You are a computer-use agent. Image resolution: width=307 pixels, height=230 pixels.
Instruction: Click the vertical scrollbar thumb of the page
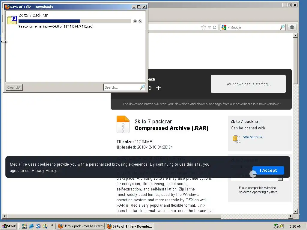coord(295,60)
